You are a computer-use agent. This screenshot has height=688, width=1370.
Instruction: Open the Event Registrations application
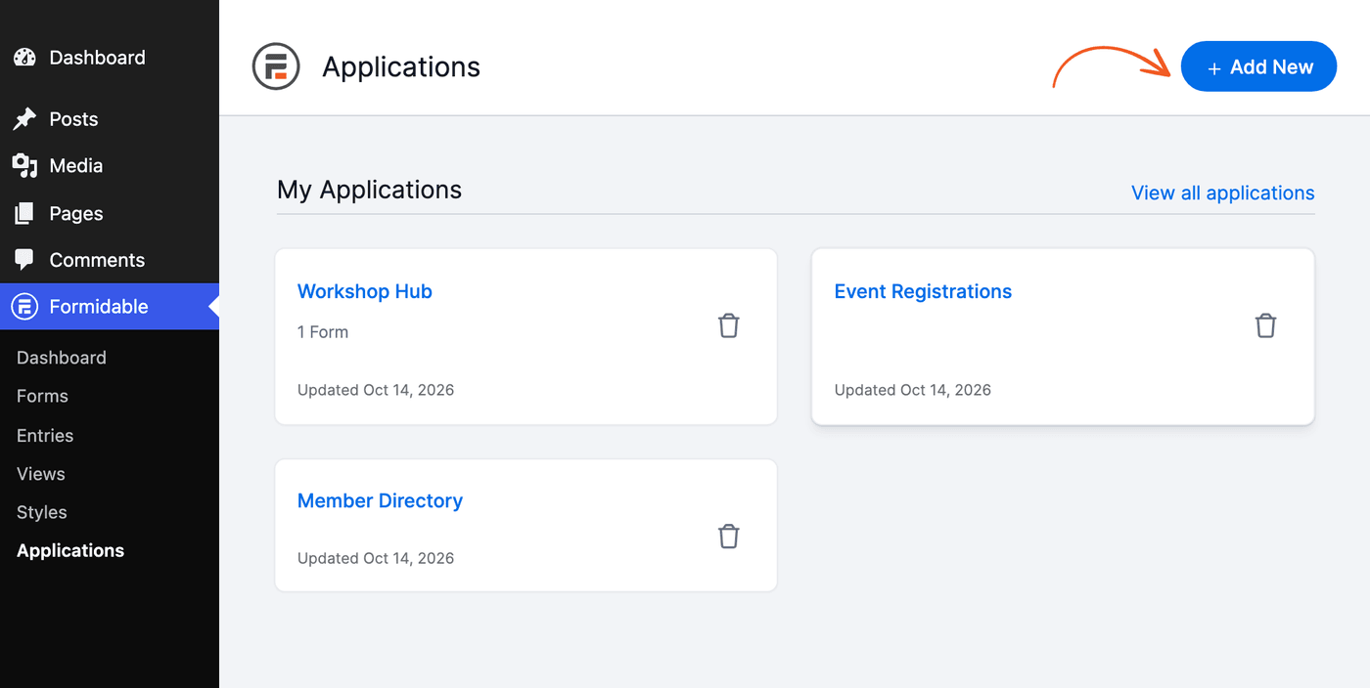click(x=923, y=291)
